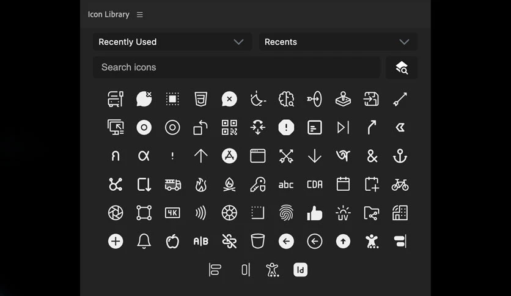
Task: Select the QR code icon
Action: tap(229, 127)
